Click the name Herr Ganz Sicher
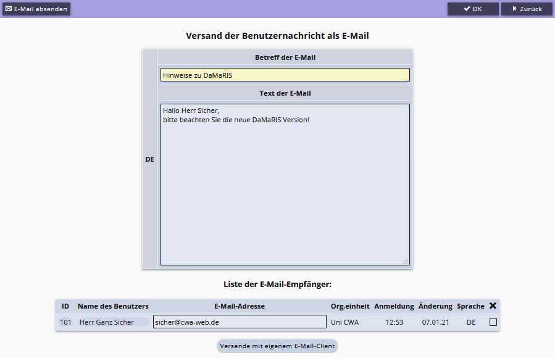 [x=113, y=322]
